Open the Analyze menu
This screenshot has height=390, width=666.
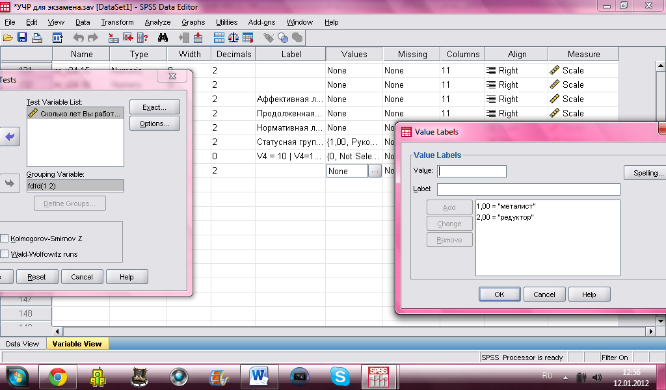[x=157, y=22]
